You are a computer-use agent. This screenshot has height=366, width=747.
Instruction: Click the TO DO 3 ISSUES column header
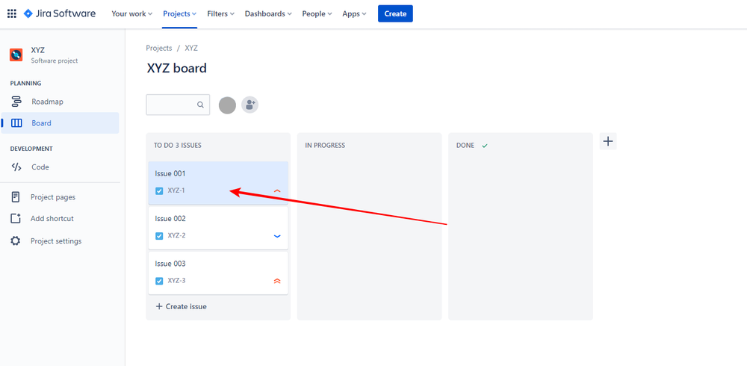coord(178,146)
